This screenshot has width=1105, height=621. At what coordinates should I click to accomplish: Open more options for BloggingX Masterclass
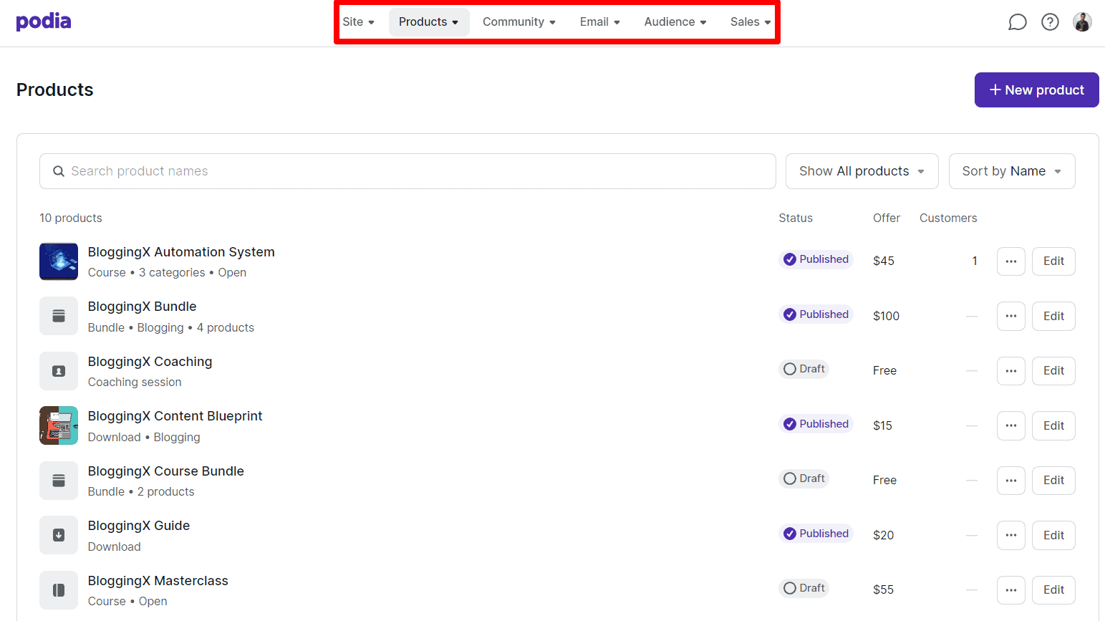click(x=1010, y=590)
